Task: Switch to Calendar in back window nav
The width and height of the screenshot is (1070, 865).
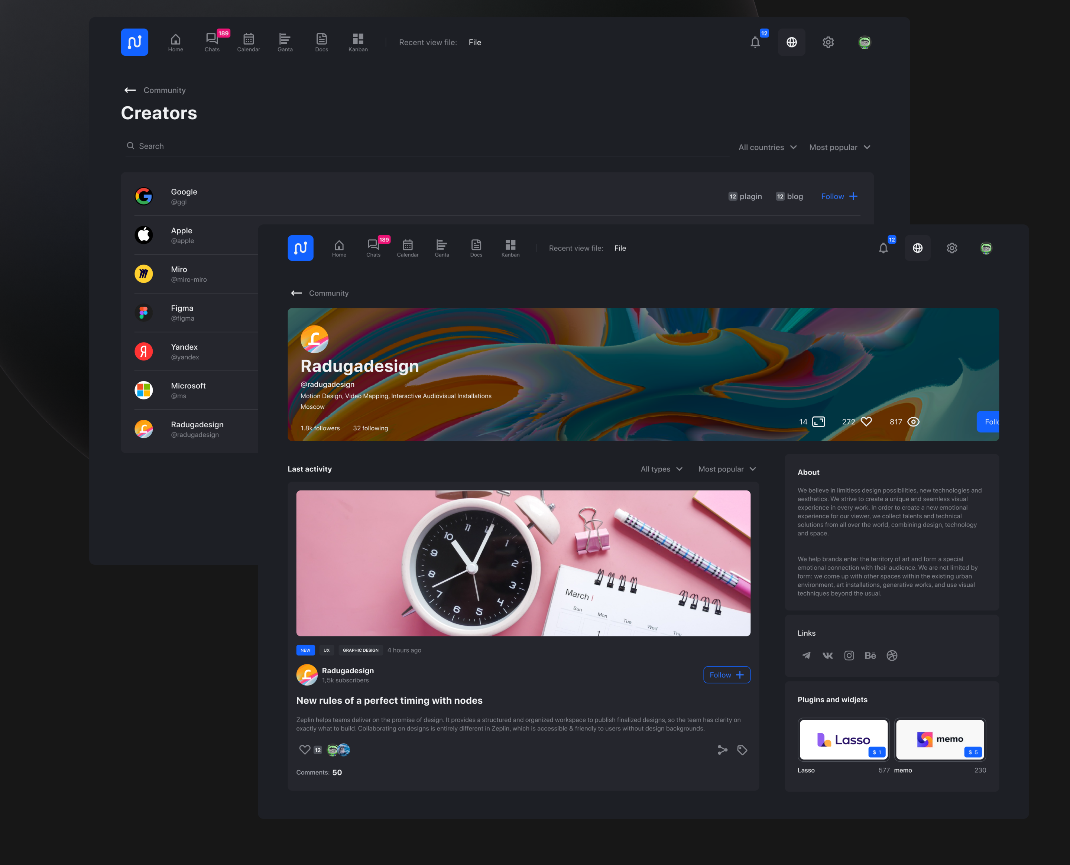Action: 248,42
